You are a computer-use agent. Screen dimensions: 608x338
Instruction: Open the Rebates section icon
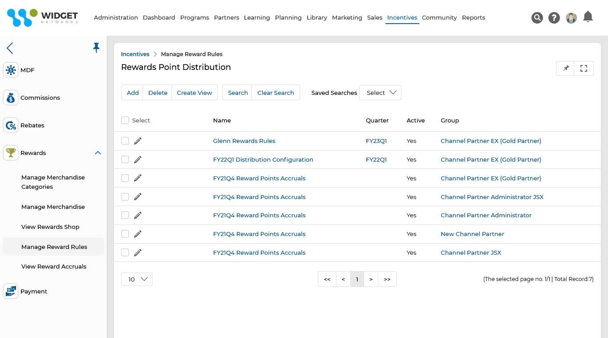(x=11, y=125)
